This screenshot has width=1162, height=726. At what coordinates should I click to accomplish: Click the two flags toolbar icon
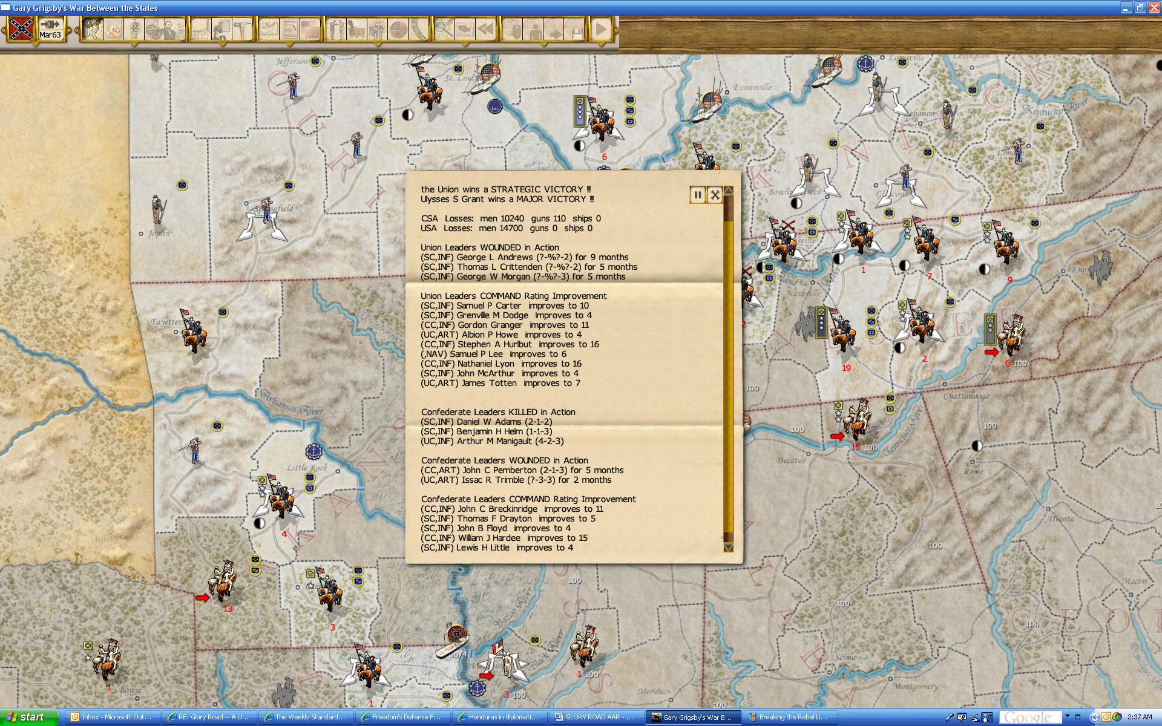pyautogui.click(x=310, y=29)
